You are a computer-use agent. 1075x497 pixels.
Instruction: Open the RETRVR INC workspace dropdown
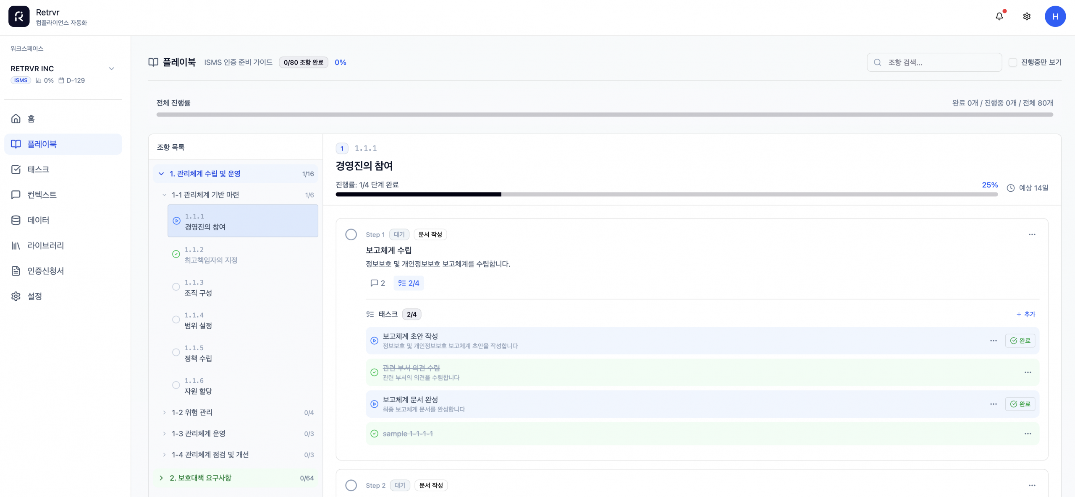(x=111, y=69)
